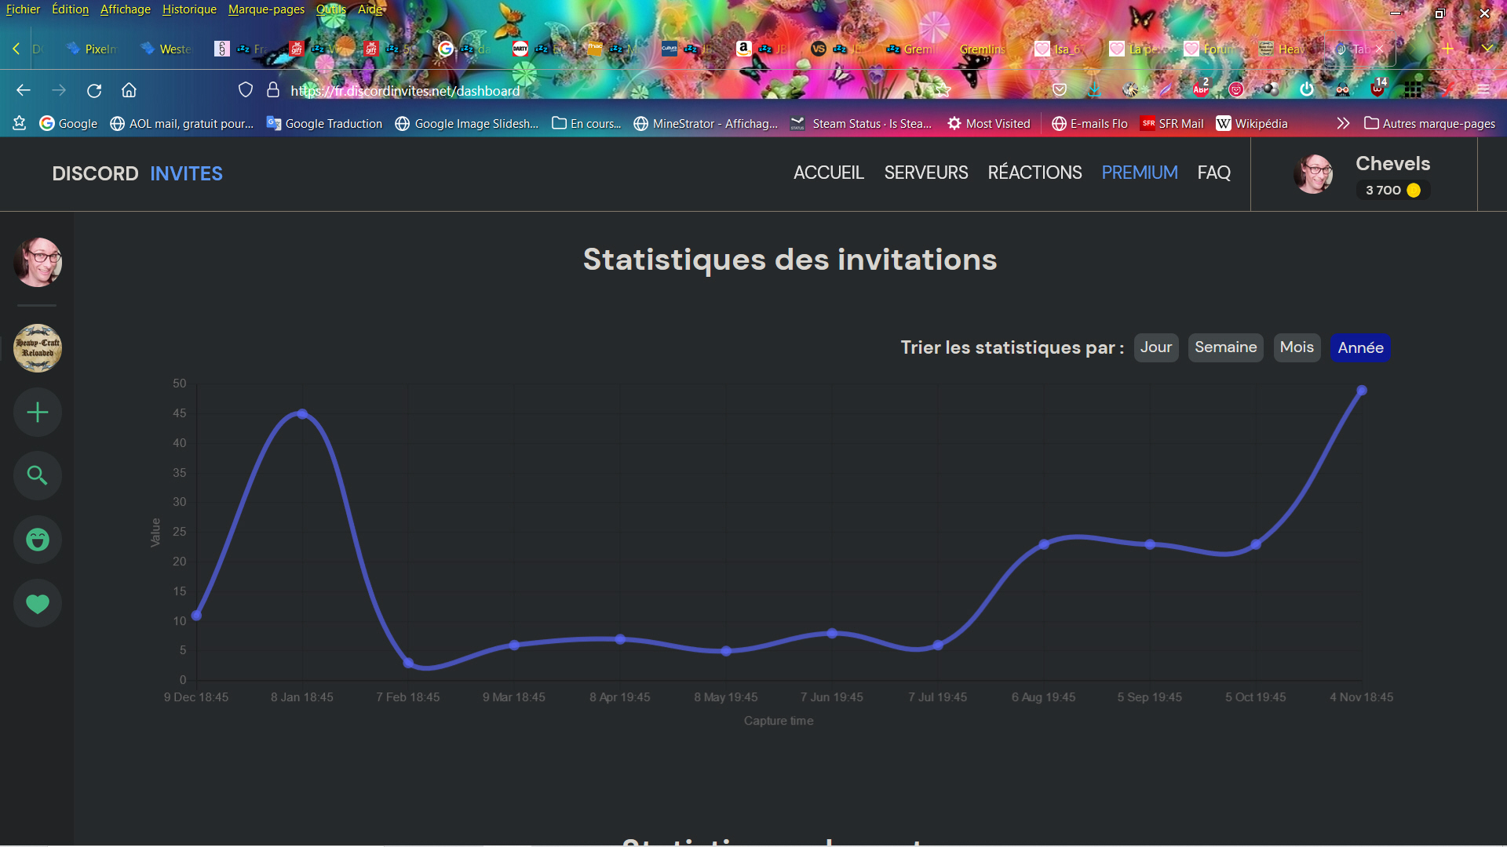This screenshot has width=1507, height=847.
Task: Select the Heavy-Craft Reloaded server icon
Action: click(37, 348)
